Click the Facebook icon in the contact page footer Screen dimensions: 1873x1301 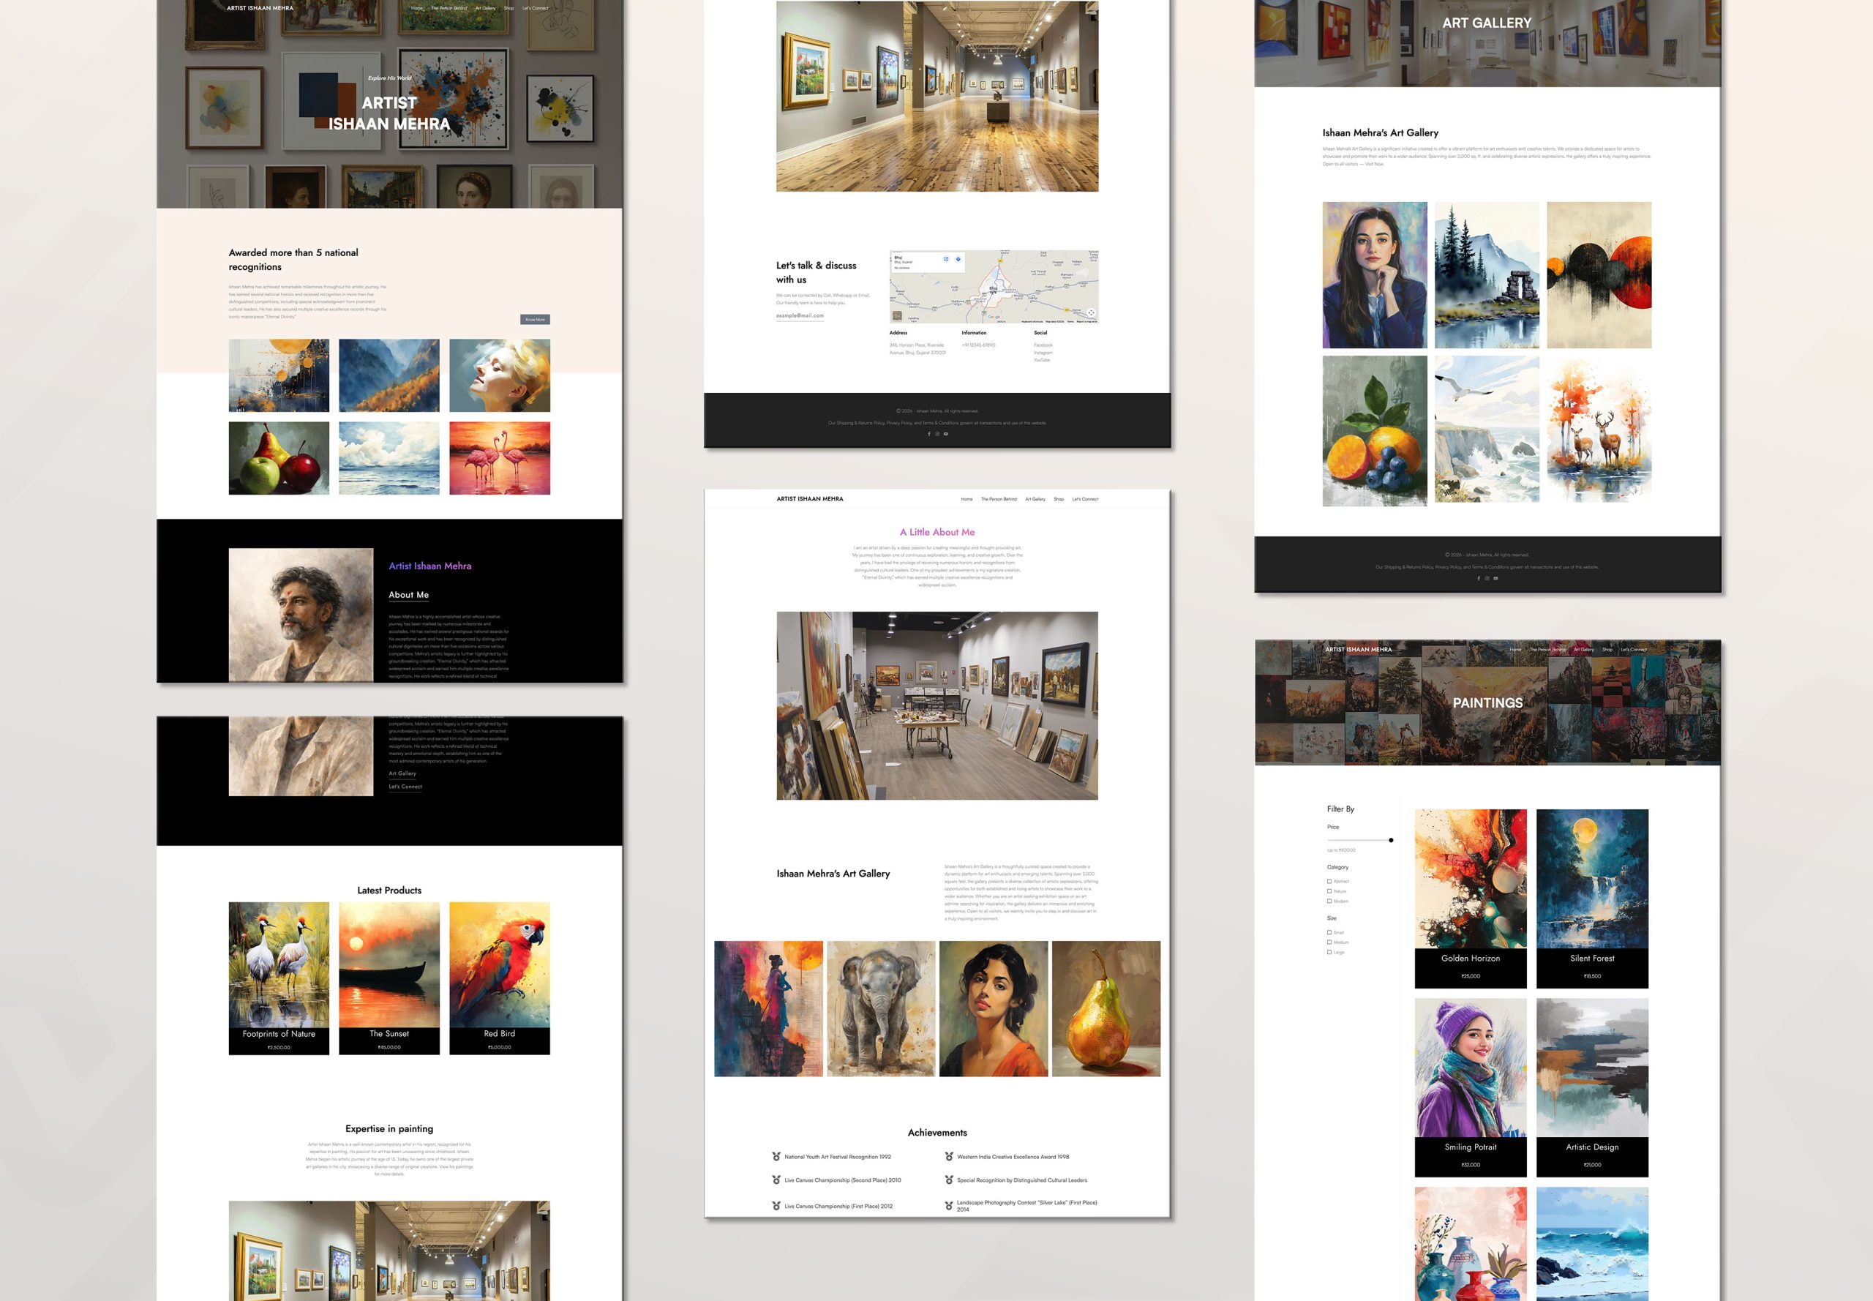pyautogui.click(x=928, y=434)
